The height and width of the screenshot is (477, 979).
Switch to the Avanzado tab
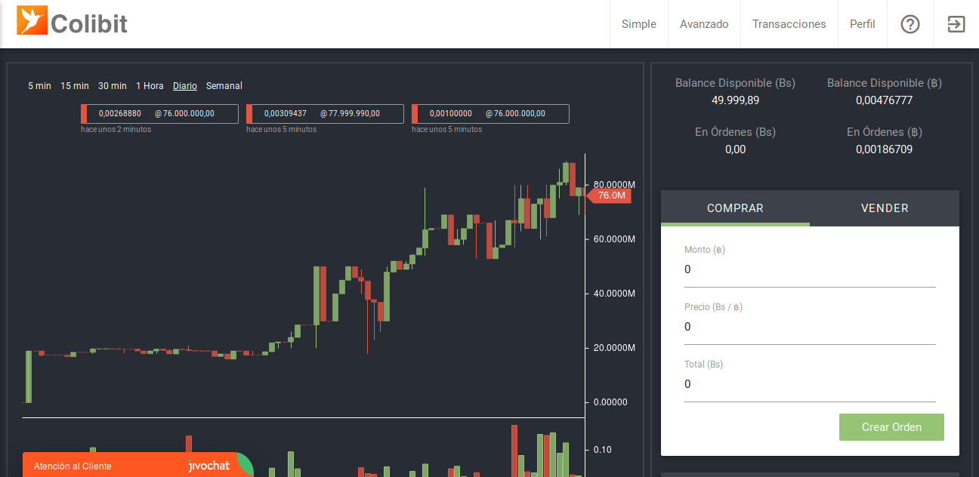pos(703,23)
